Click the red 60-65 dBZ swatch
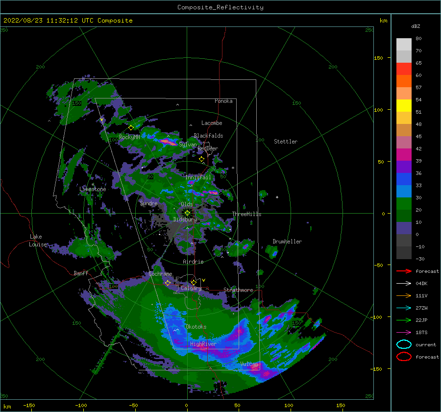The image size is (441, 412). [404, 69]
